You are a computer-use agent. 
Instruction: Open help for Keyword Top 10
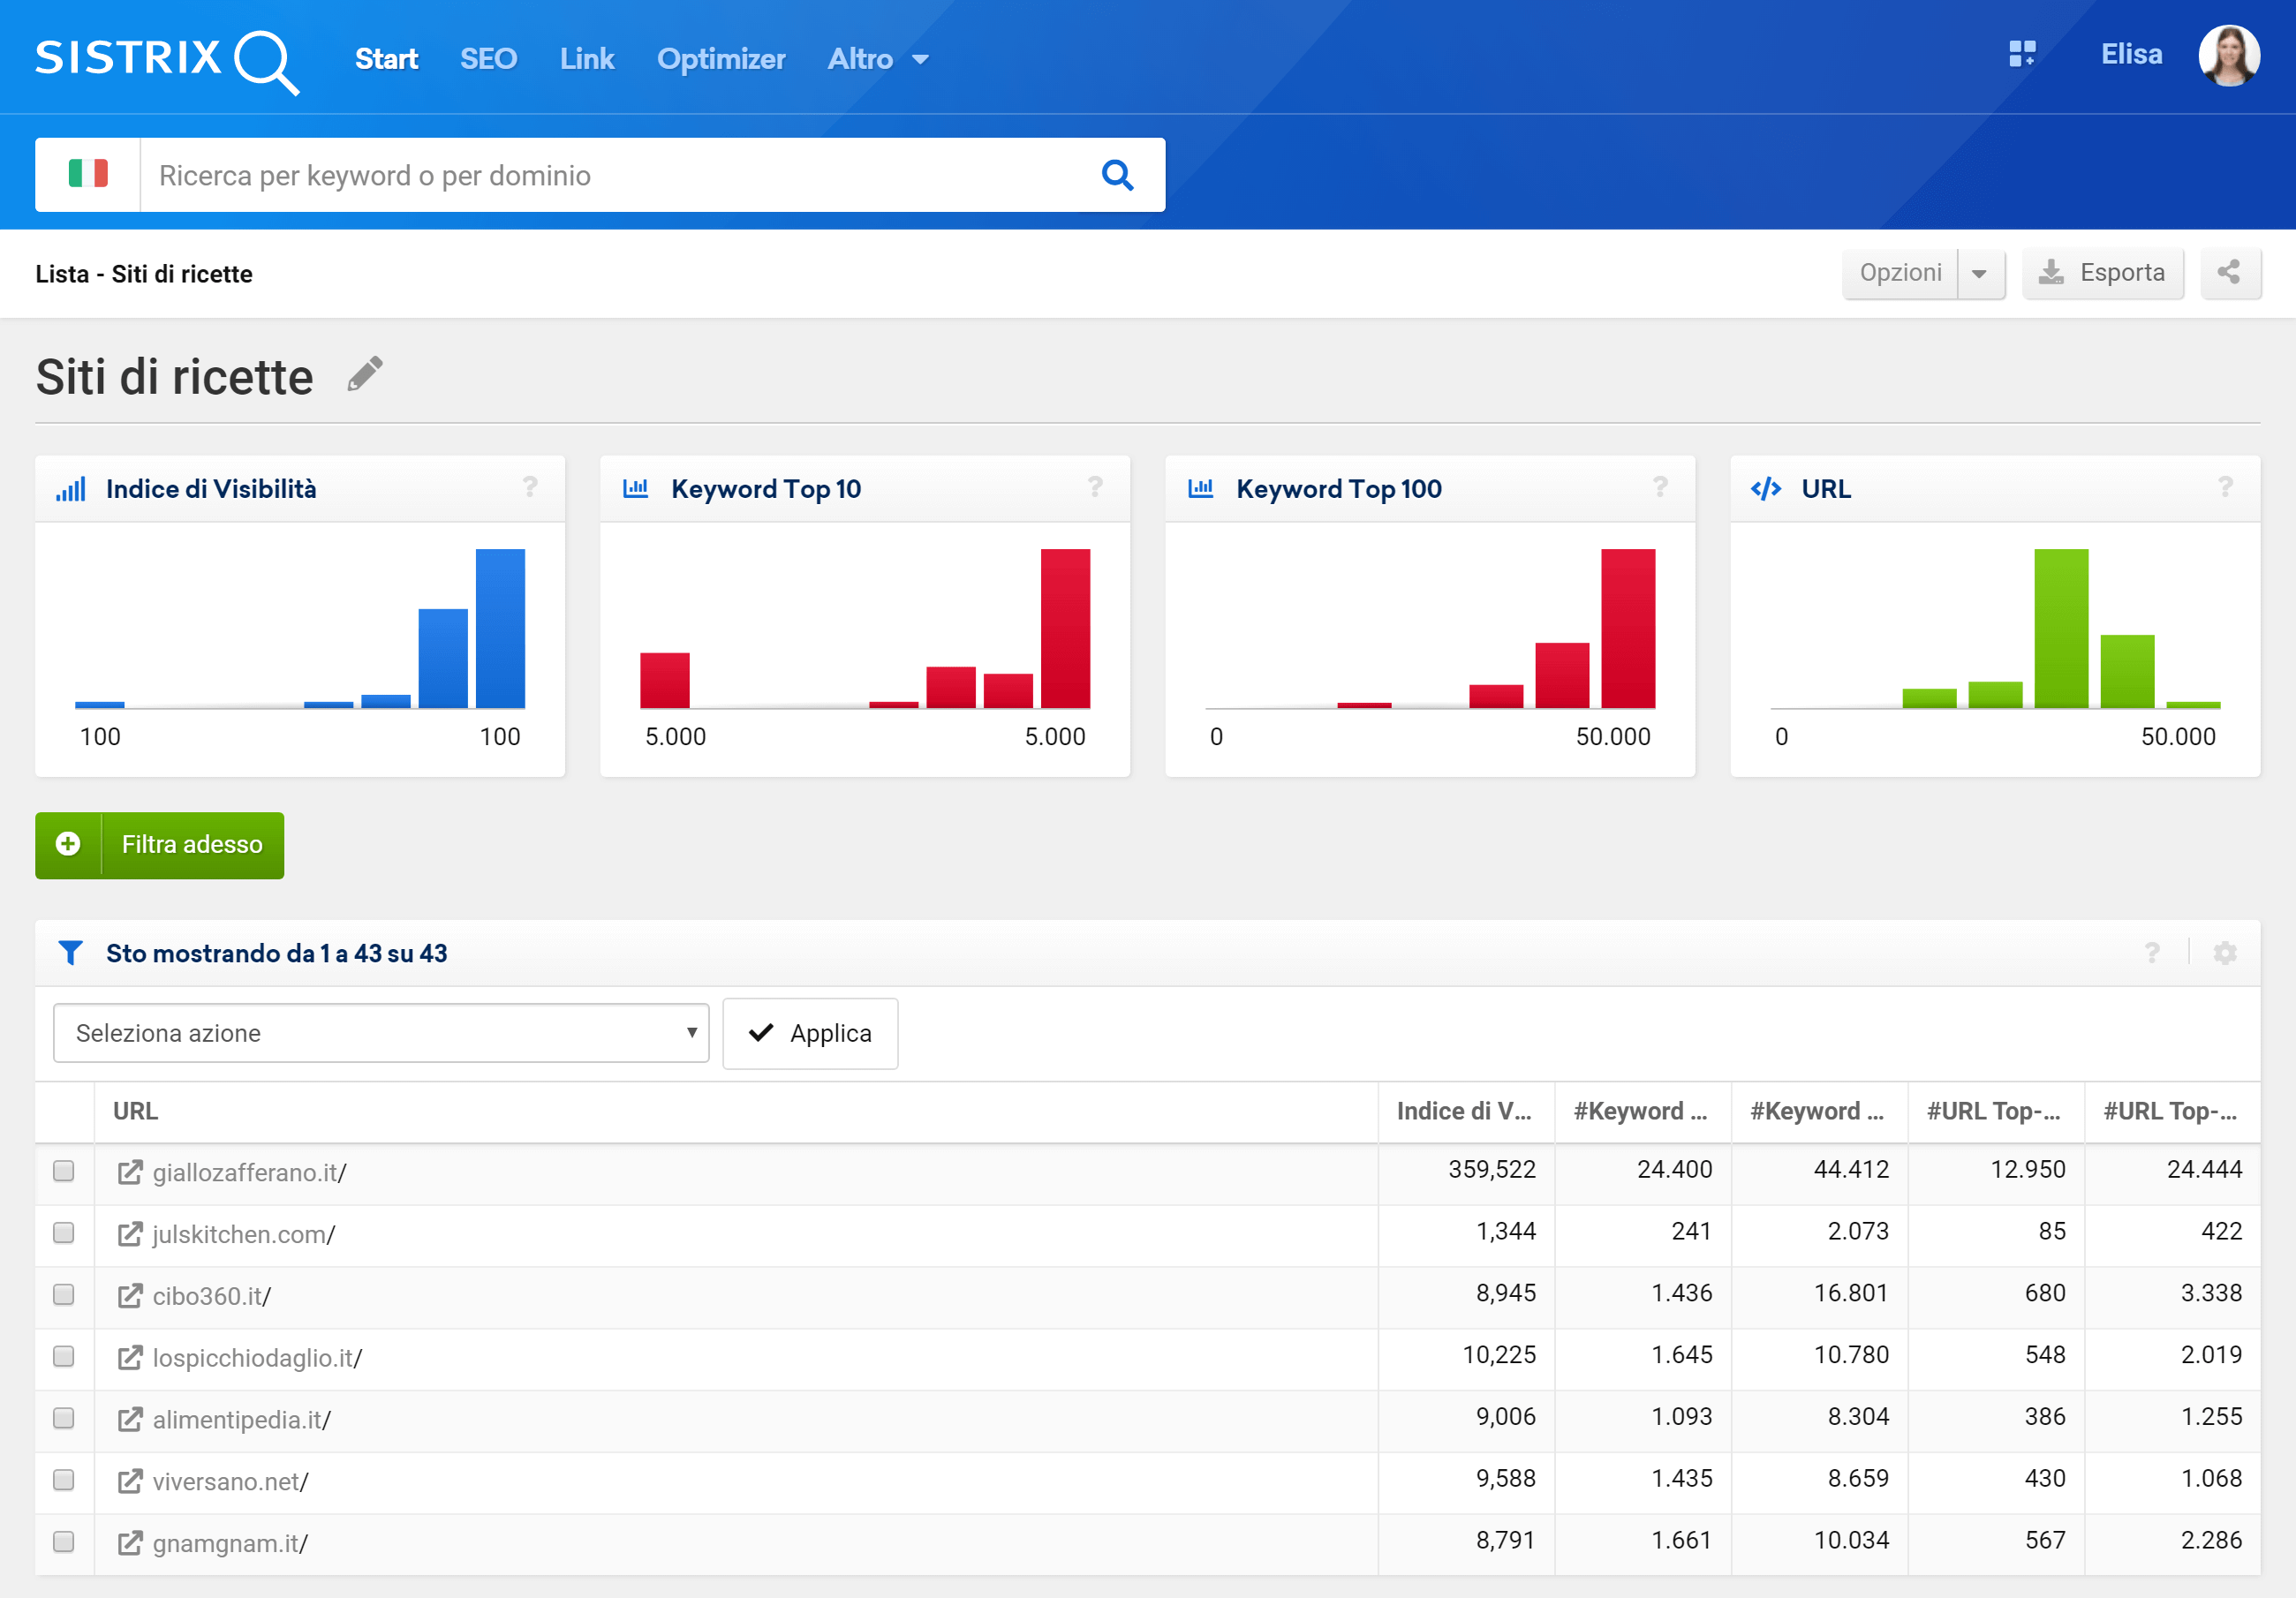click(1095, 487)
